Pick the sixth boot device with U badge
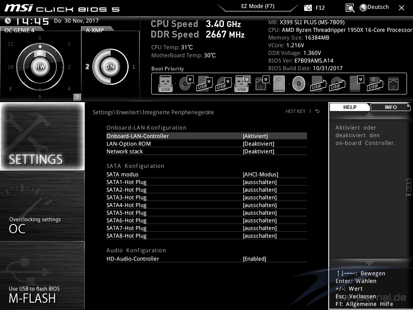The height and width of the screenshot is (310, 413). 262,84
